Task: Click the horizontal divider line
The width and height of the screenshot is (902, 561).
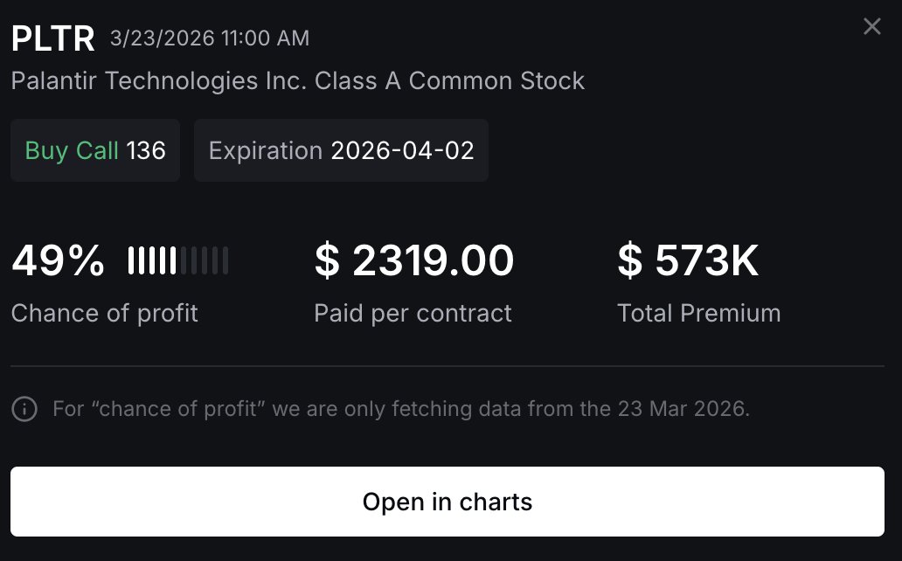Action: click(x=448, y=365)
